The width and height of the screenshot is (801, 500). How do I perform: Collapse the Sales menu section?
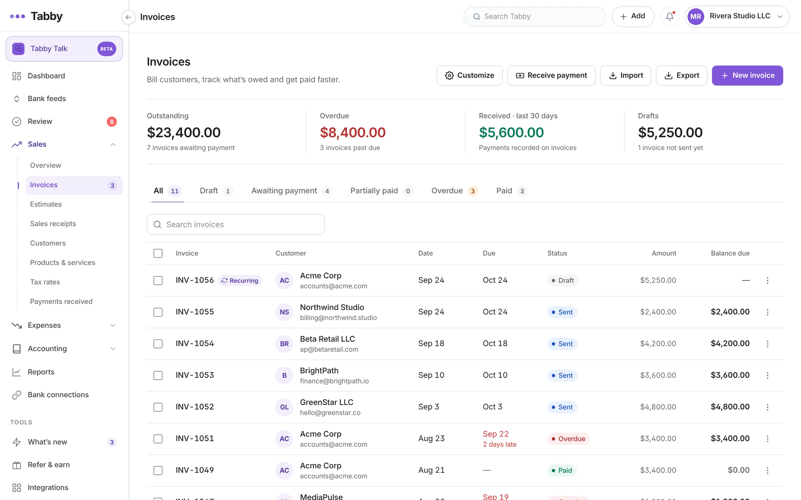[x=113, y=144]
